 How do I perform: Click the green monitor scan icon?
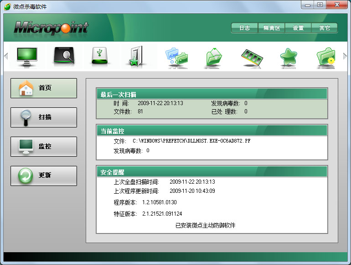pyautogui.click(x=27, y=56)
